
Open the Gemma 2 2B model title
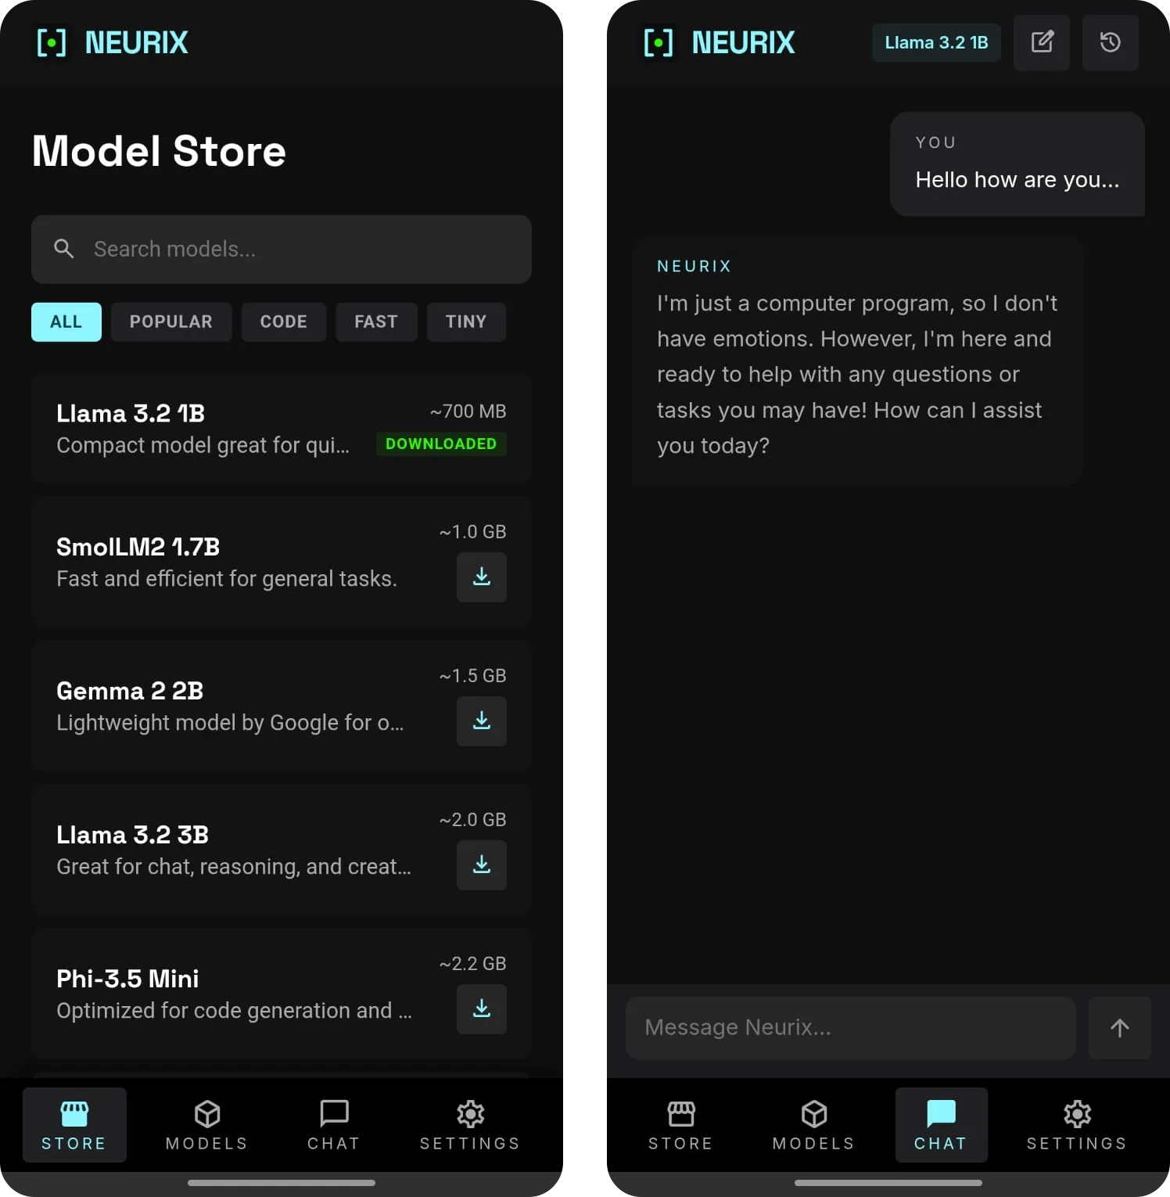coord(130,691)
